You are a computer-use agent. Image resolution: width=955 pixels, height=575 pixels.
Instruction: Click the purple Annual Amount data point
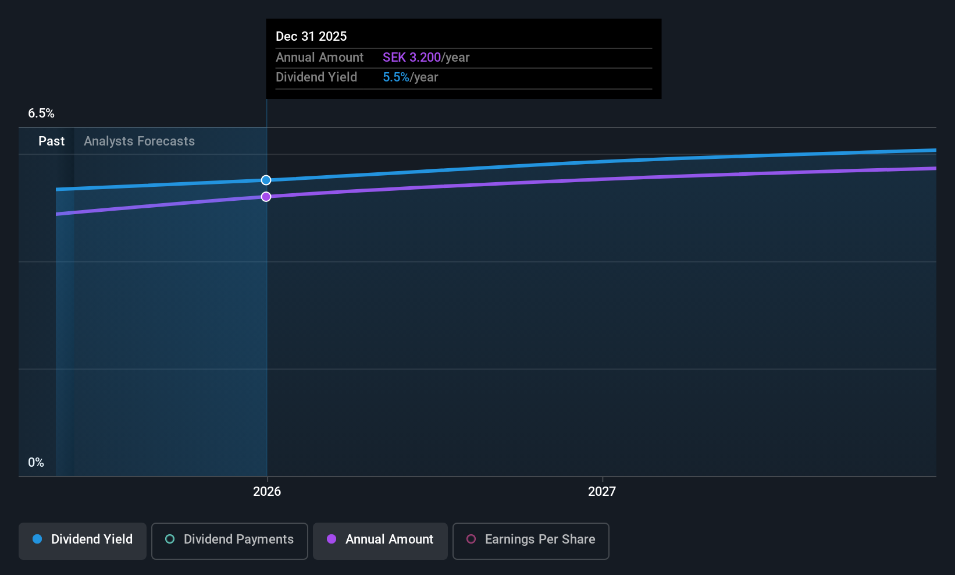[x=266, y=197]
